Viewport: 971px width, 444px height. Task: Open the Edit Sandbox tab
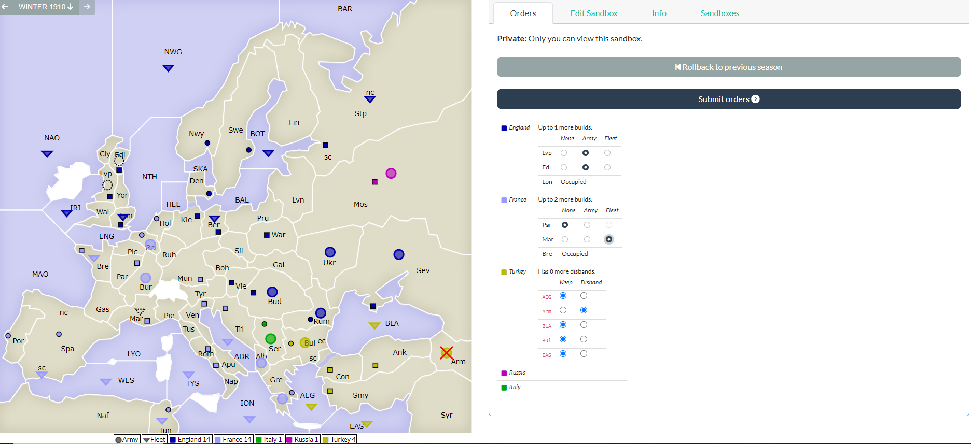594,13
